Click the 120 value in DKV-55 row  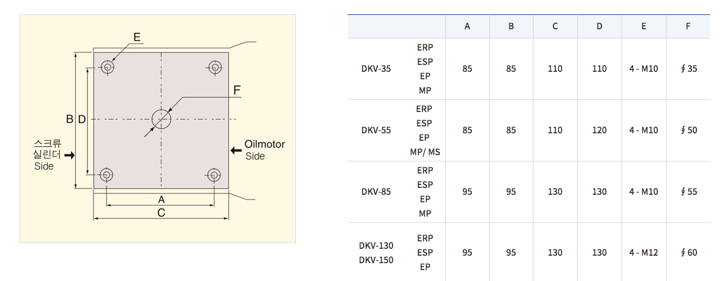599,130
